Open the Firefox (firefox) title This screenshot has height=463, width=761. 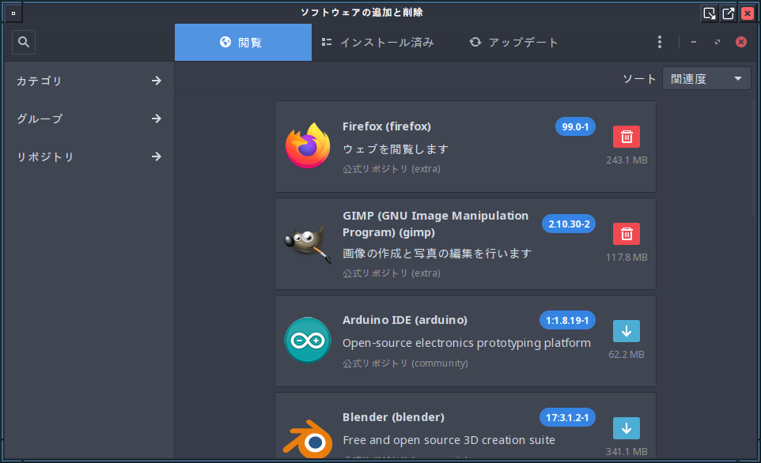tap(387, 126)
